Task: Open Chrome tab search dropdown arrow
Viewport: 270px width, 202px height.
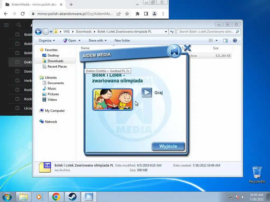Action: 137,4
